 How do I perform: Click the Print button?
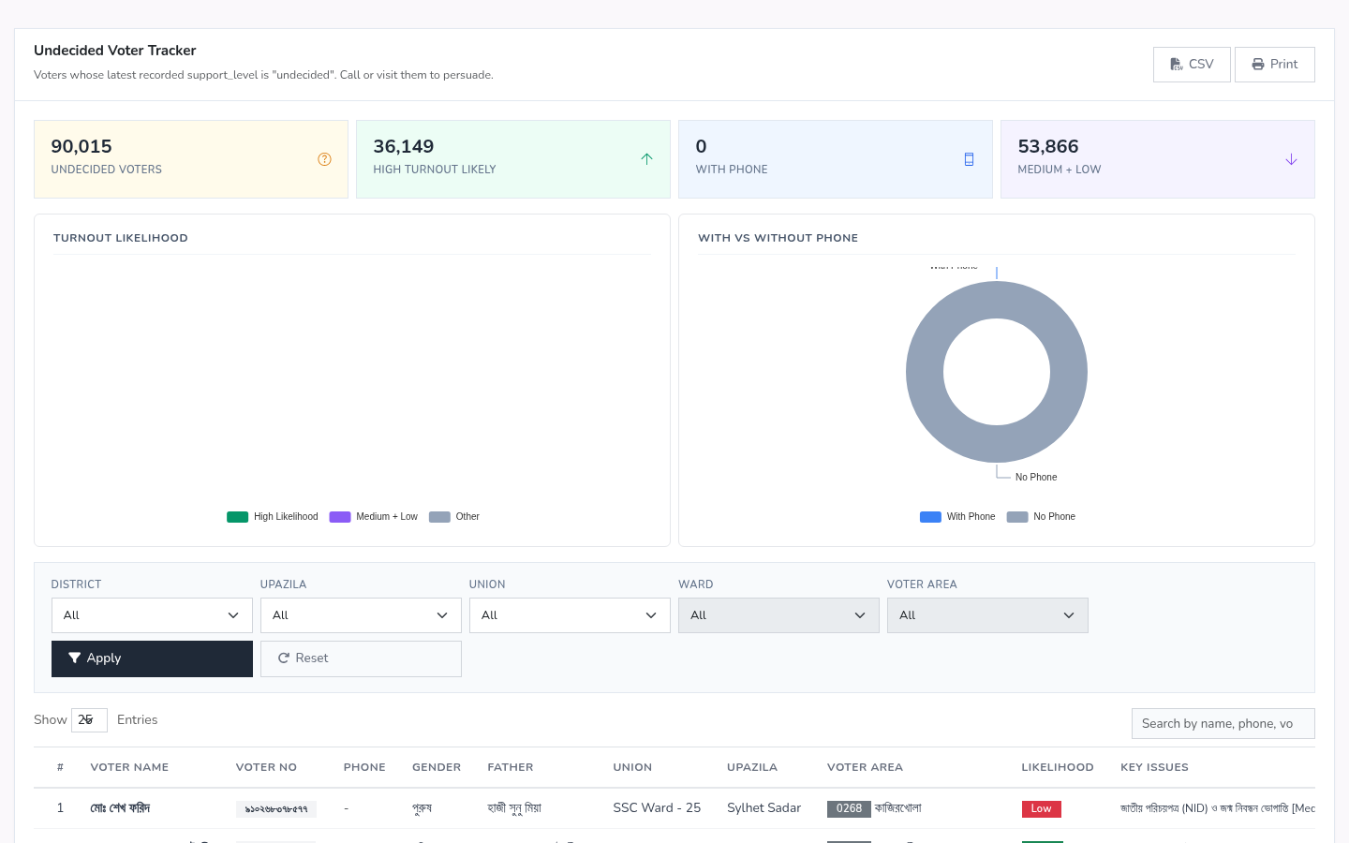pyautogui.click(x=1275, y=65)
